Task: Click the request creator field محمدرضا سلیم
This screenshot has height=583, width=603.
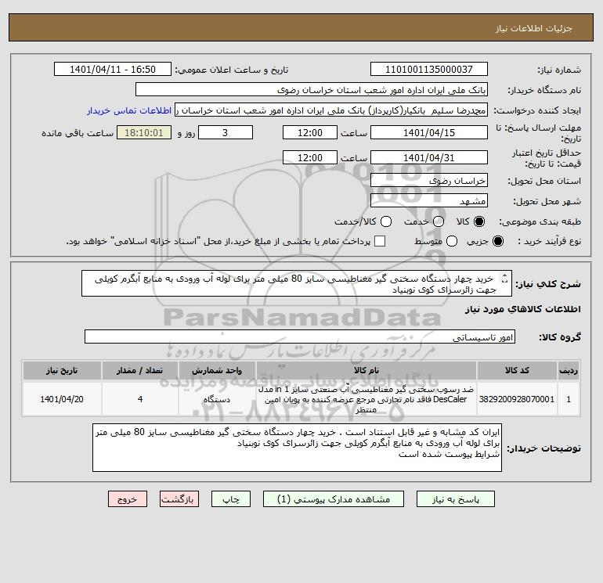Action: [x=331, y=110]
